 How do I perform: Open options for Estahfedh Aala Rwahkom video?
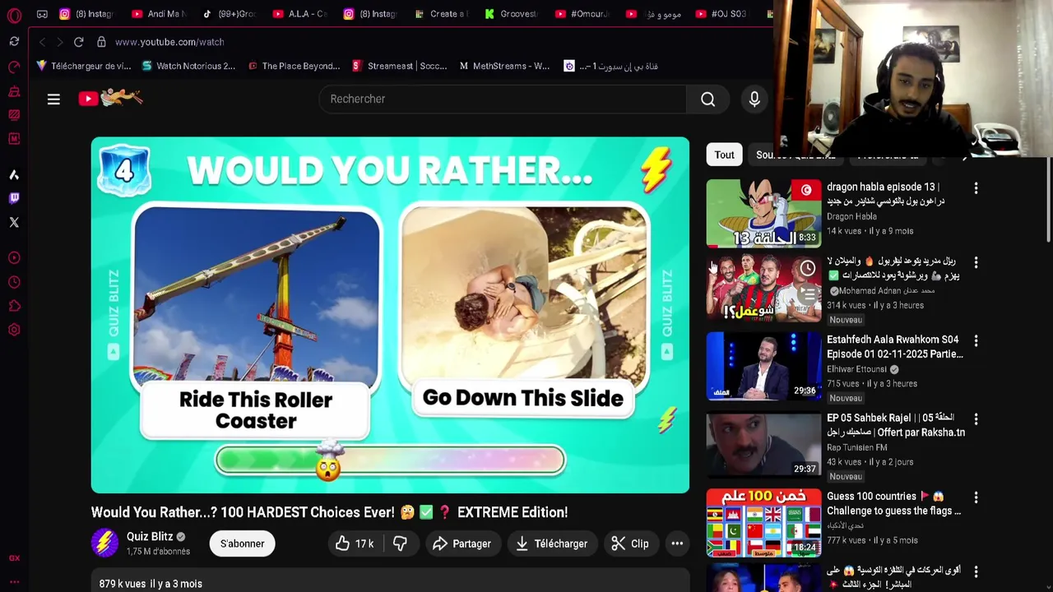[x=976, y=340]
